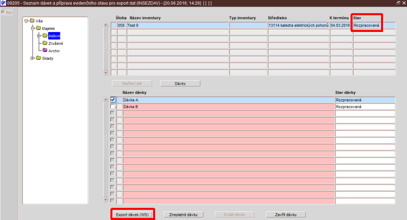The width and height of the screenshot is (407, 220).
Task: Select Aktivní in the tree
Action: (54, 36)
